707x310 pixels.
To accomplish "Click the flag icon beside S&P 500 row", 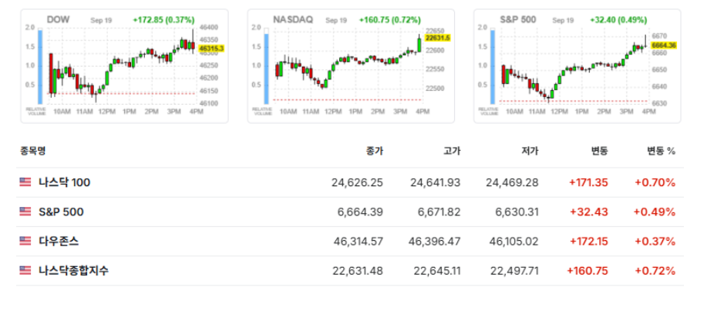I will pyautogui.click(x=25, y=212).
